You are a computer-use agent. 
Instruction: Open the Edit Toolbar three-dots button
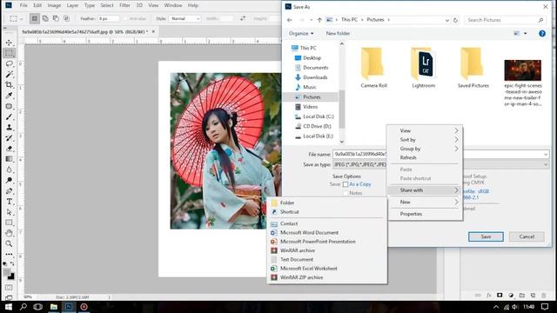(10, 255)
